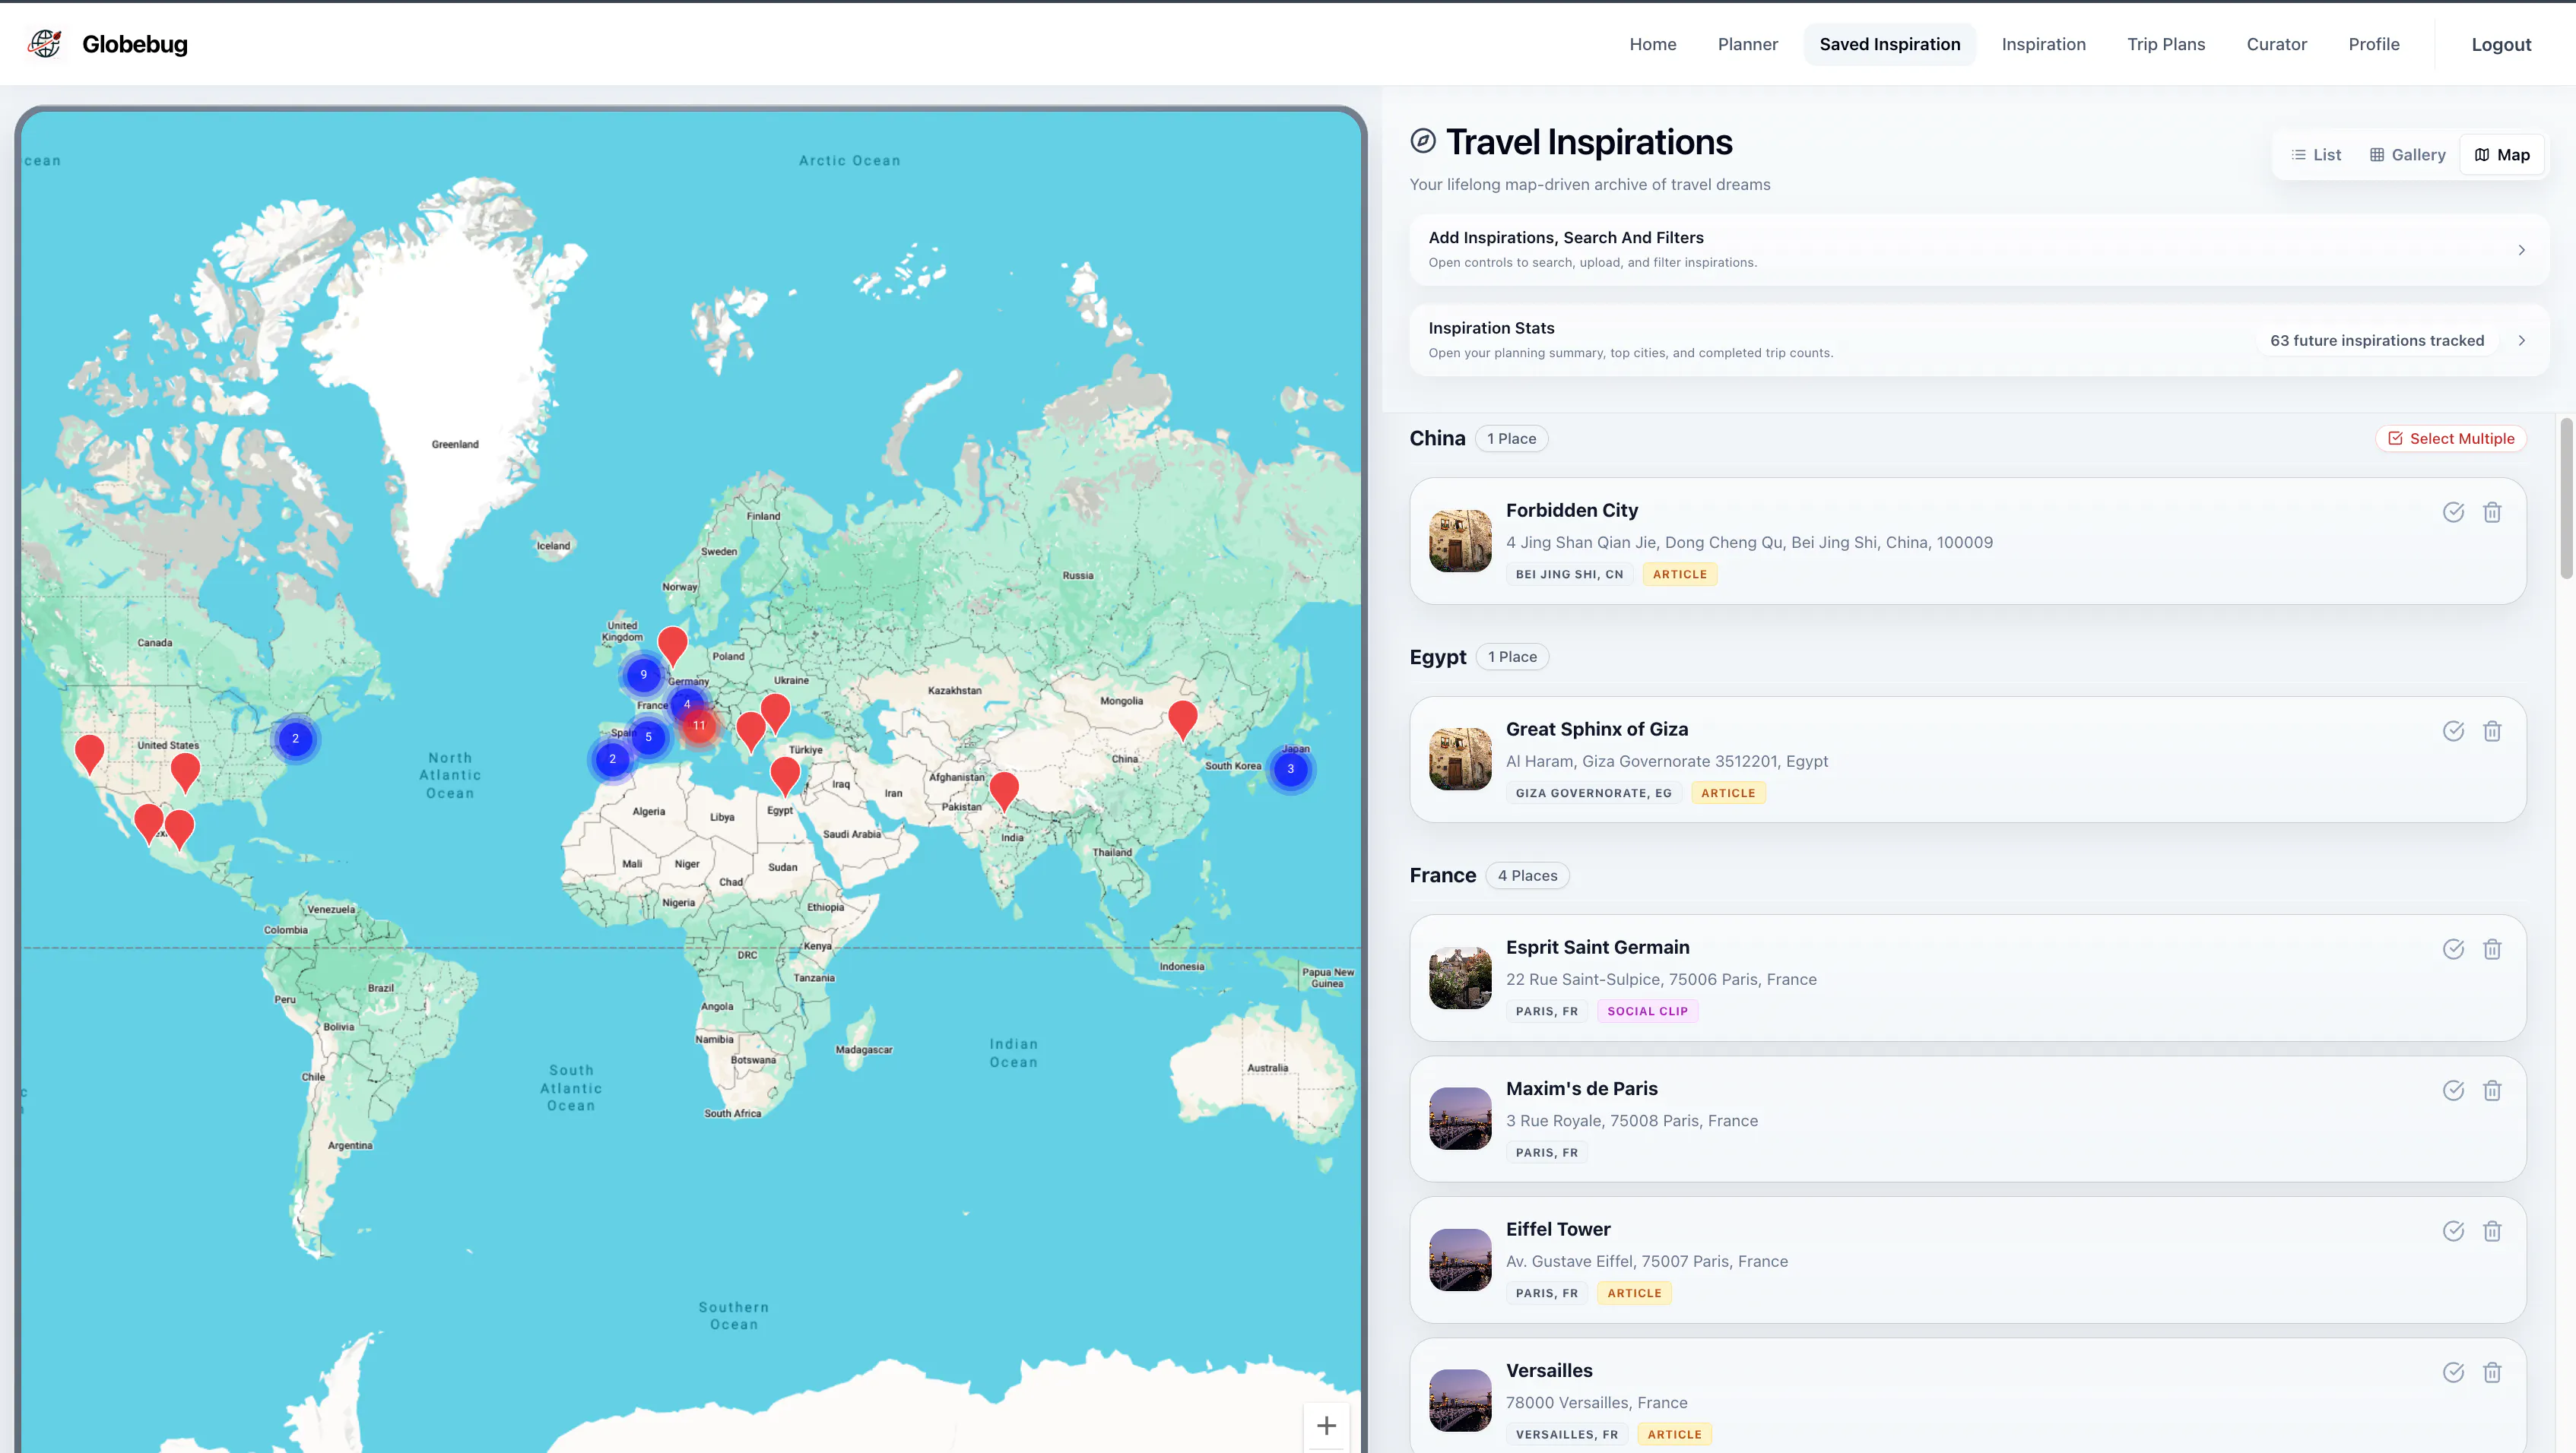The height and width of the screenshot is (1453, 2576).
Task: Mark Eiffel Tower as completed
Action: click(2453, 1231)
